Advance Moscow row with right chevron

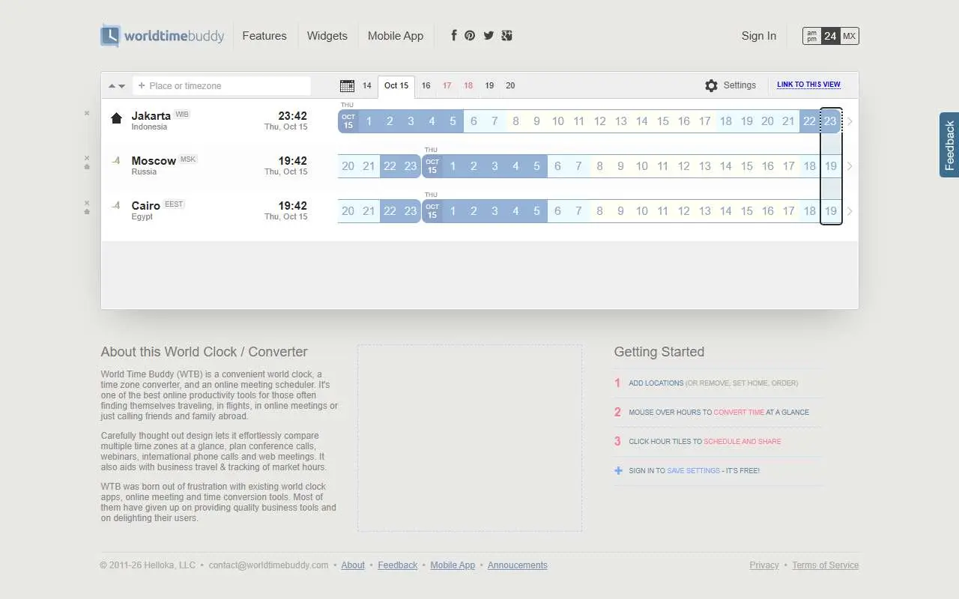tap(850, 166)
